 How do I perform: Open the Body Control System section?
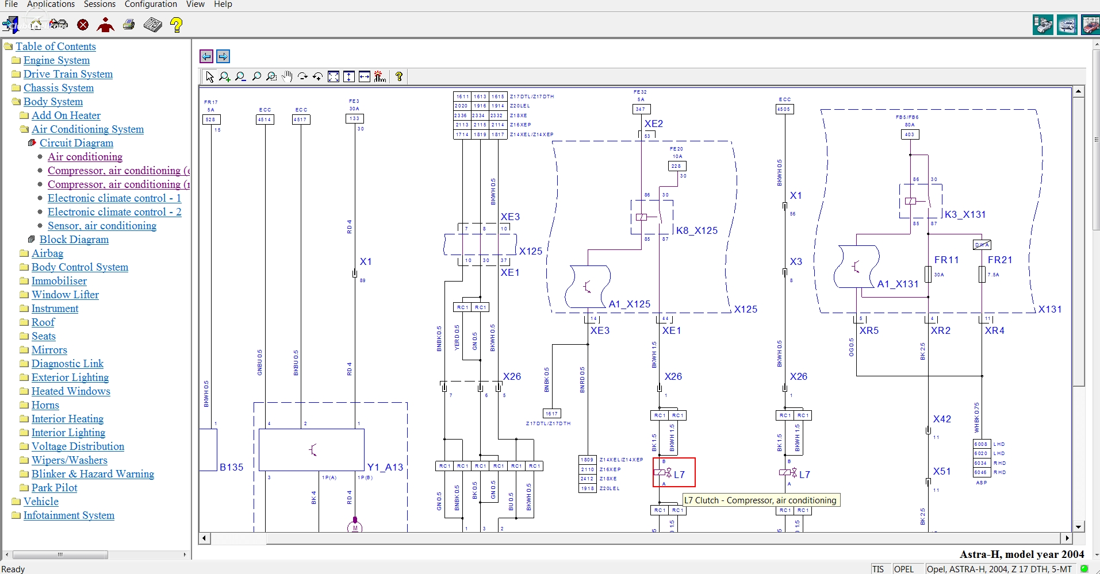80,267
